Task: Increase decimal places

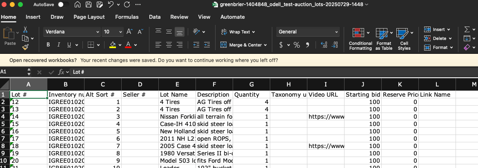Action: [324, 45]
